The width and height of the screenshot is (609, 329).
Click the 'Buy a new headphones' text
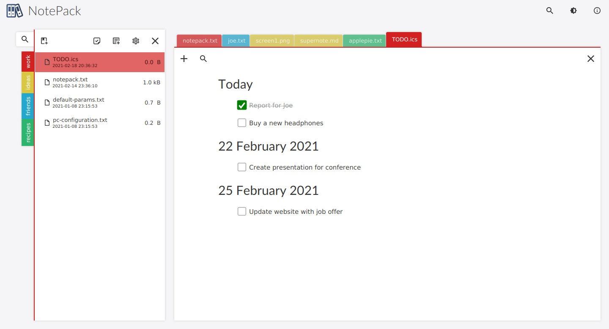(286, 123)
